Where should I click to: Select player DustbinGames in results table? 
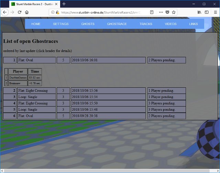coord(18,78)
